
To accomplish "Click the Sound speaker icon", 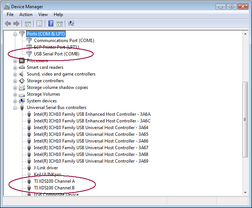I will coord(22,74).
